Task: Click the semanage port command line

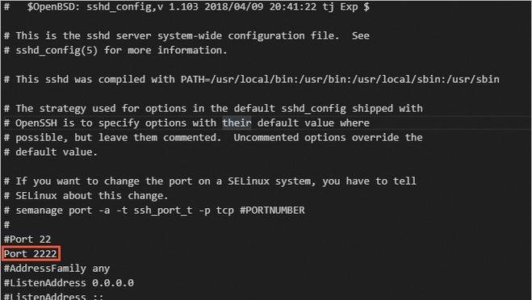Action: (x=154, y=210)
